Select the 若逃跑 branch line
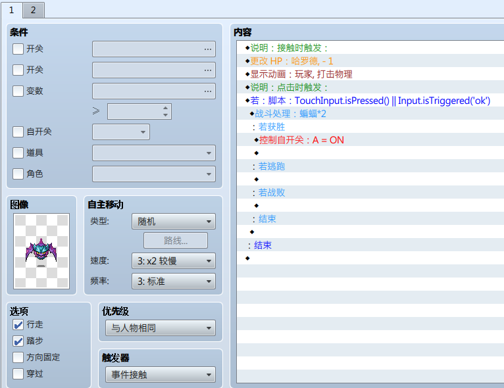The image size is (504, 388). pyautogui.click(x=370, y=166)
